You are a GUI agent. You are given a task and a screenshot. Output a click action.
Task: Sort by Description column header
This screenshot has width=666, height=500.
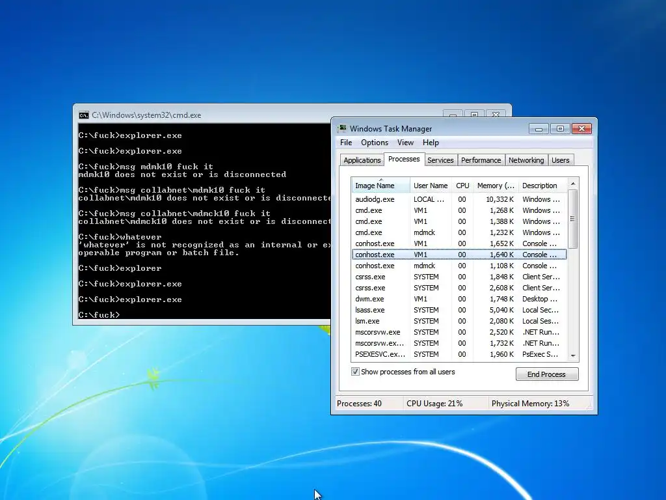pyautogui.click(x=542, y=186)
